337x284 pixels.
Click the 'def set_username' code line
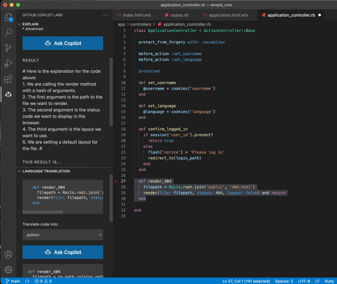(x=157, y=83)
